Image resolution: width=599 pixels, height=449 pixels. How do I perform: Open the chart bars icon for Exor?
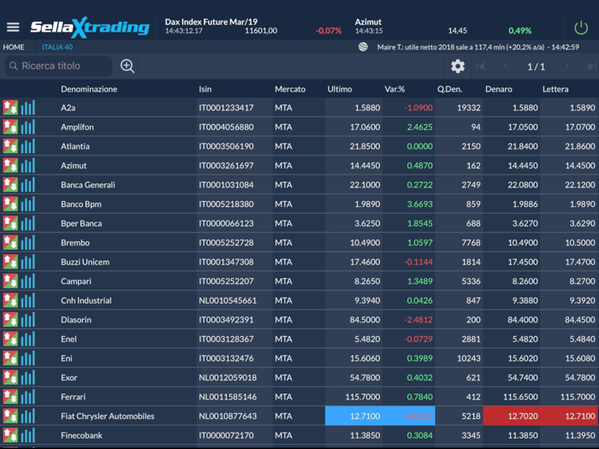28,378
